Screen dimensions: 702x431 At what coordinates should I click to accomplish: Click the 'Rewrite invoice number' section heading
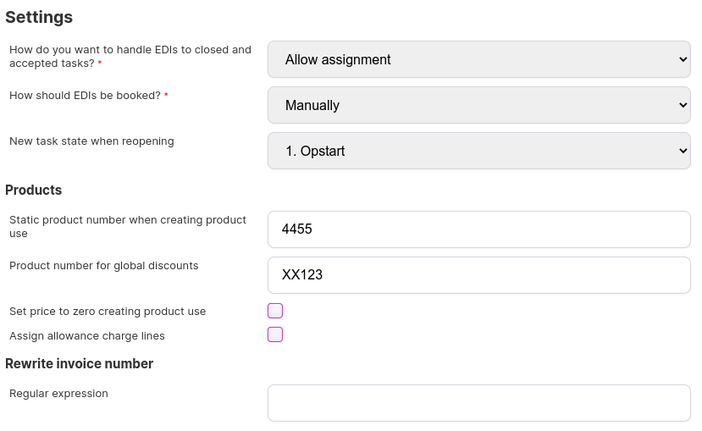79,364
